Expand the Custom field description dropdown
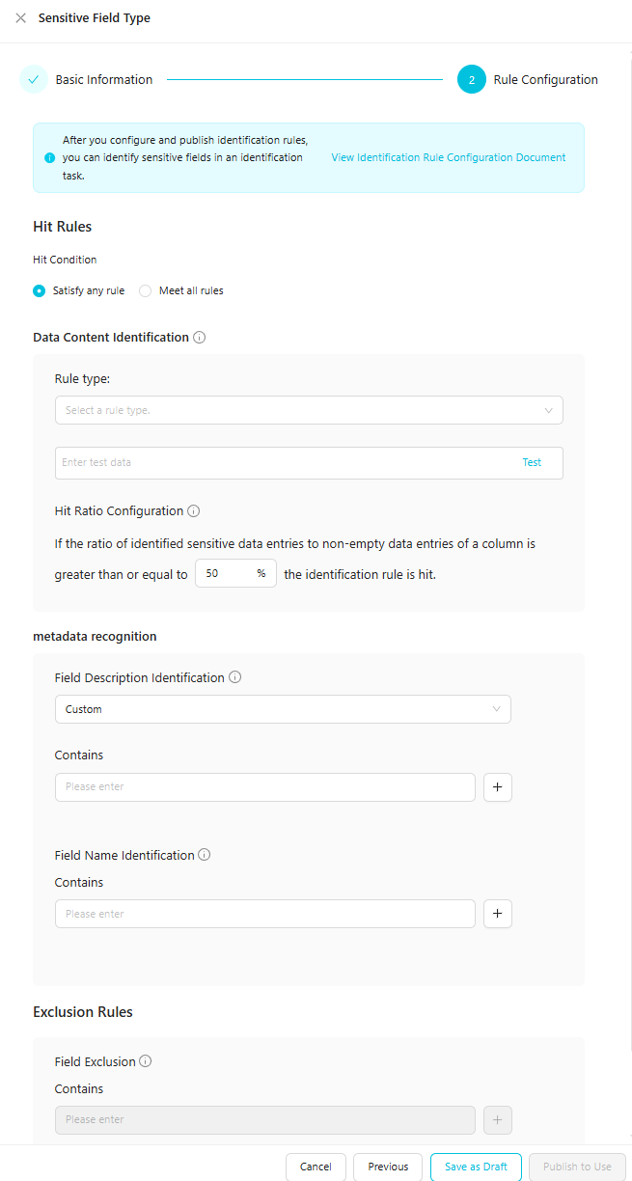Image resolution: width=632 pixels, height=1181 pixels. [x=283, y=709]
